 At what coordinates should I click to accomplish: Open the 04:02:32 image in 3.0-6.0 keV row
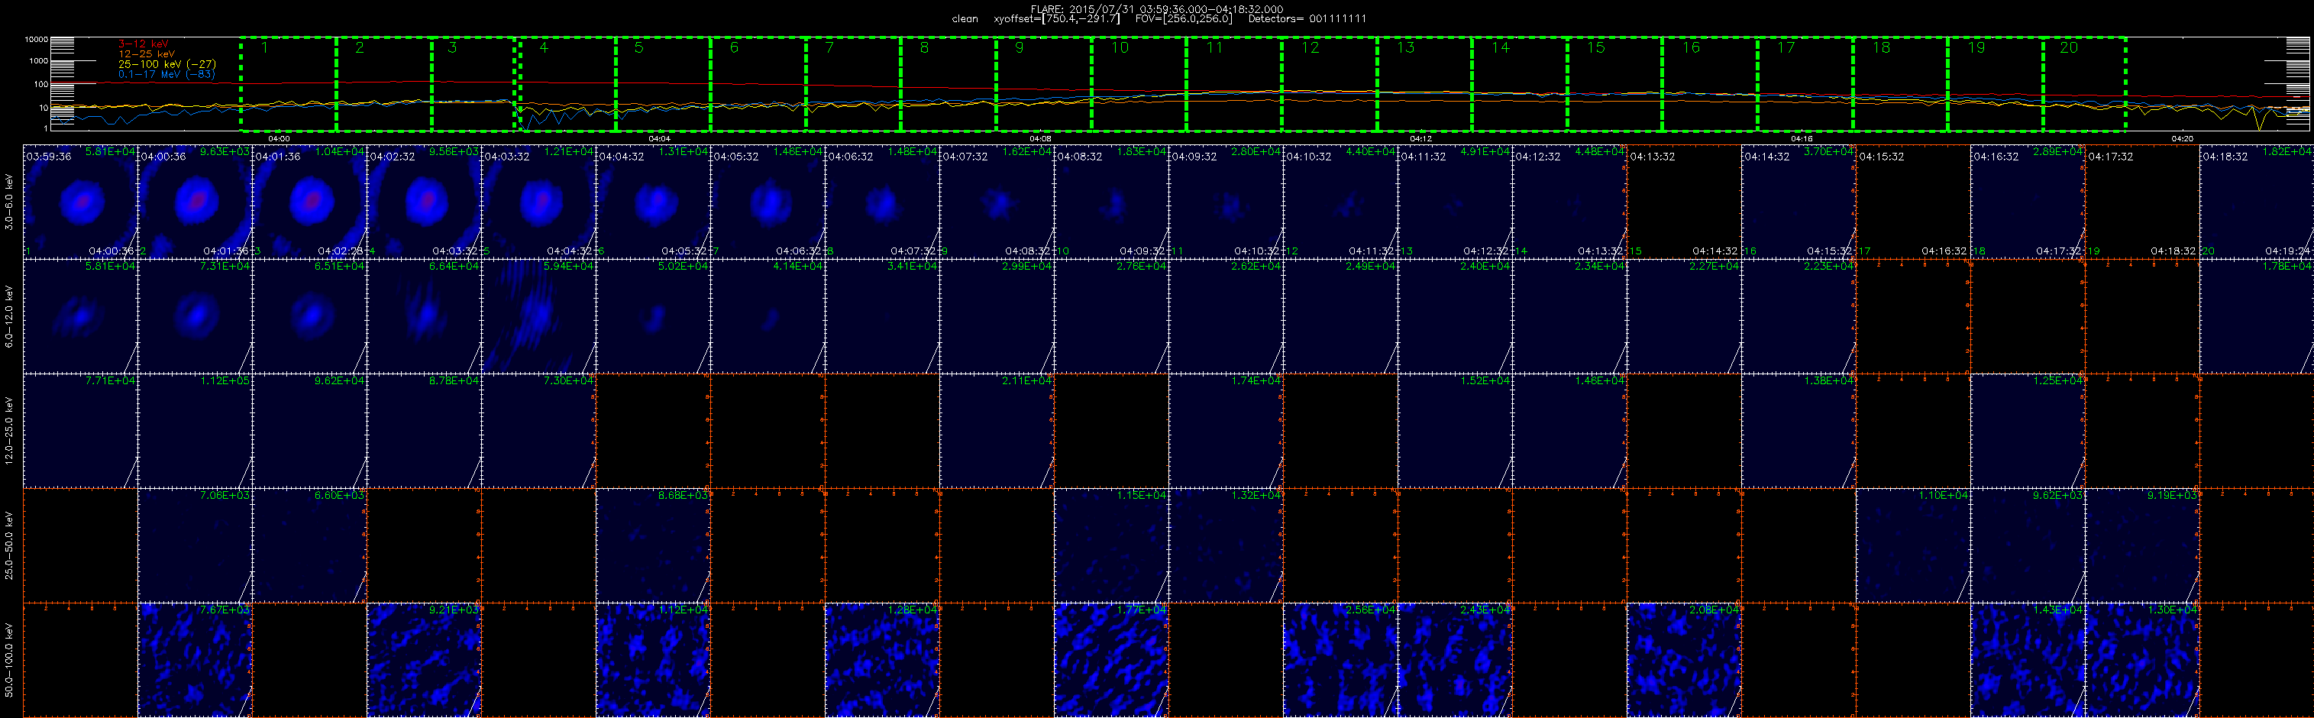424,202
